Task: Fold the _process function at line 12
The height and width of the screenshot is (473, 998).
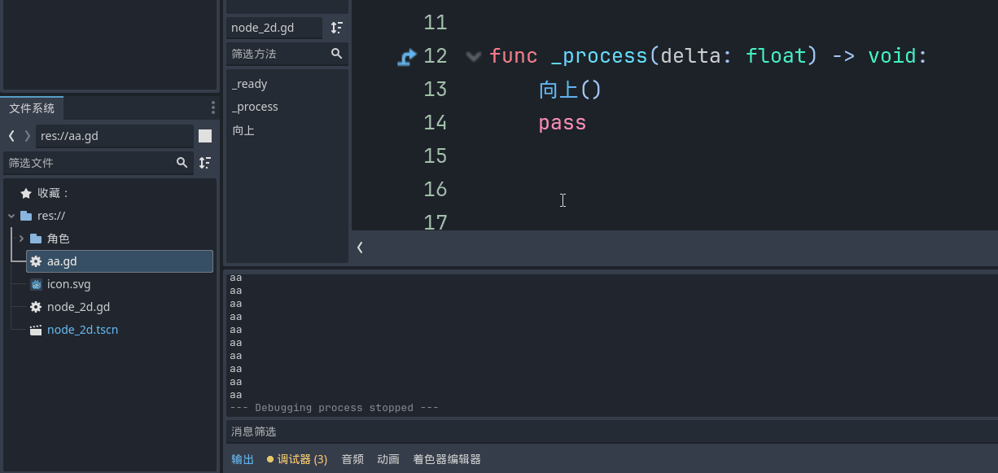Action: click(x=473, y=56)
